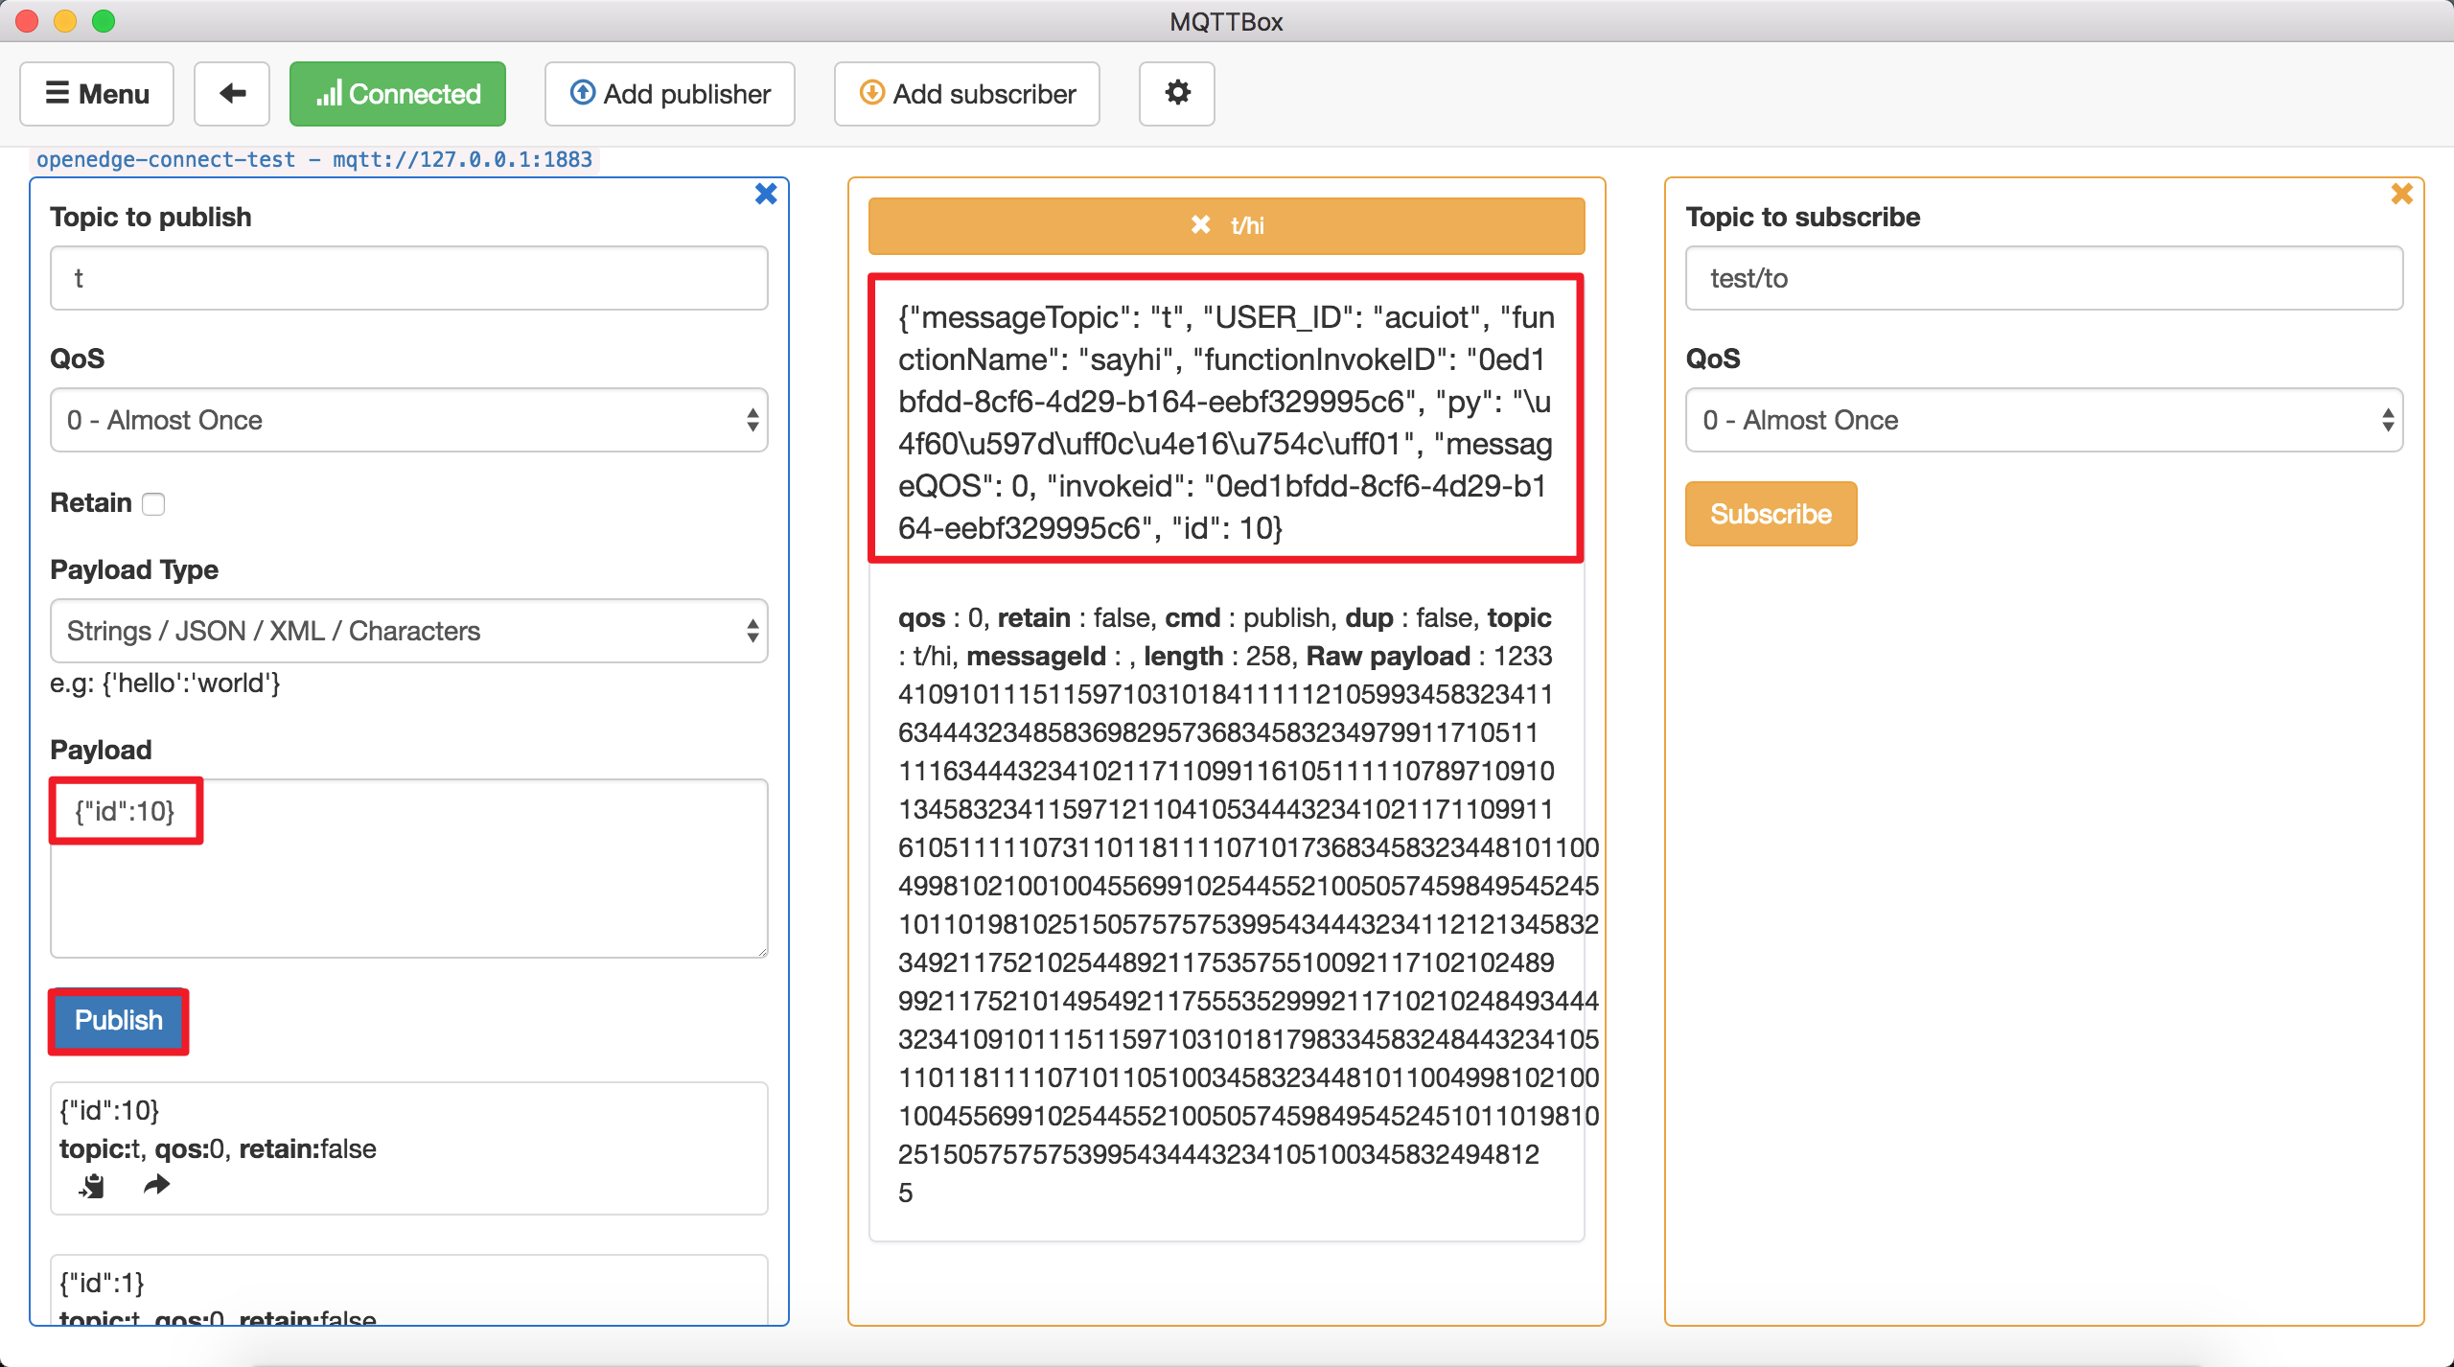Close the subscriber panel with orange X
This screenshot has width=2454, height=1367.
coord(2401,194)
